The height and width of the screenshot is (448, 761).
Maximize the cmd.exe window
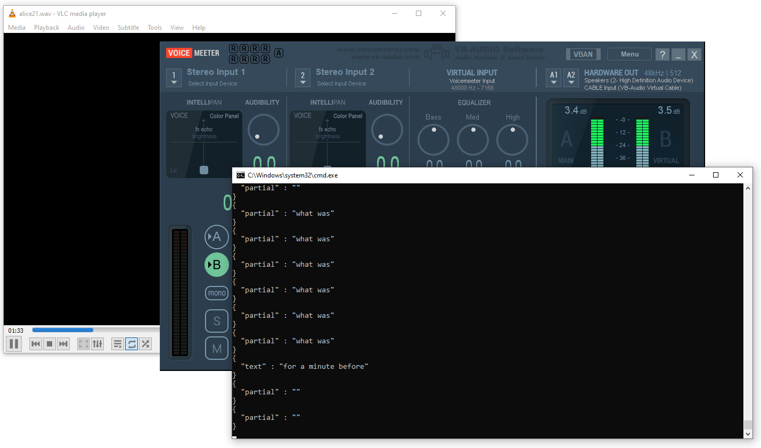coord(716,175)
